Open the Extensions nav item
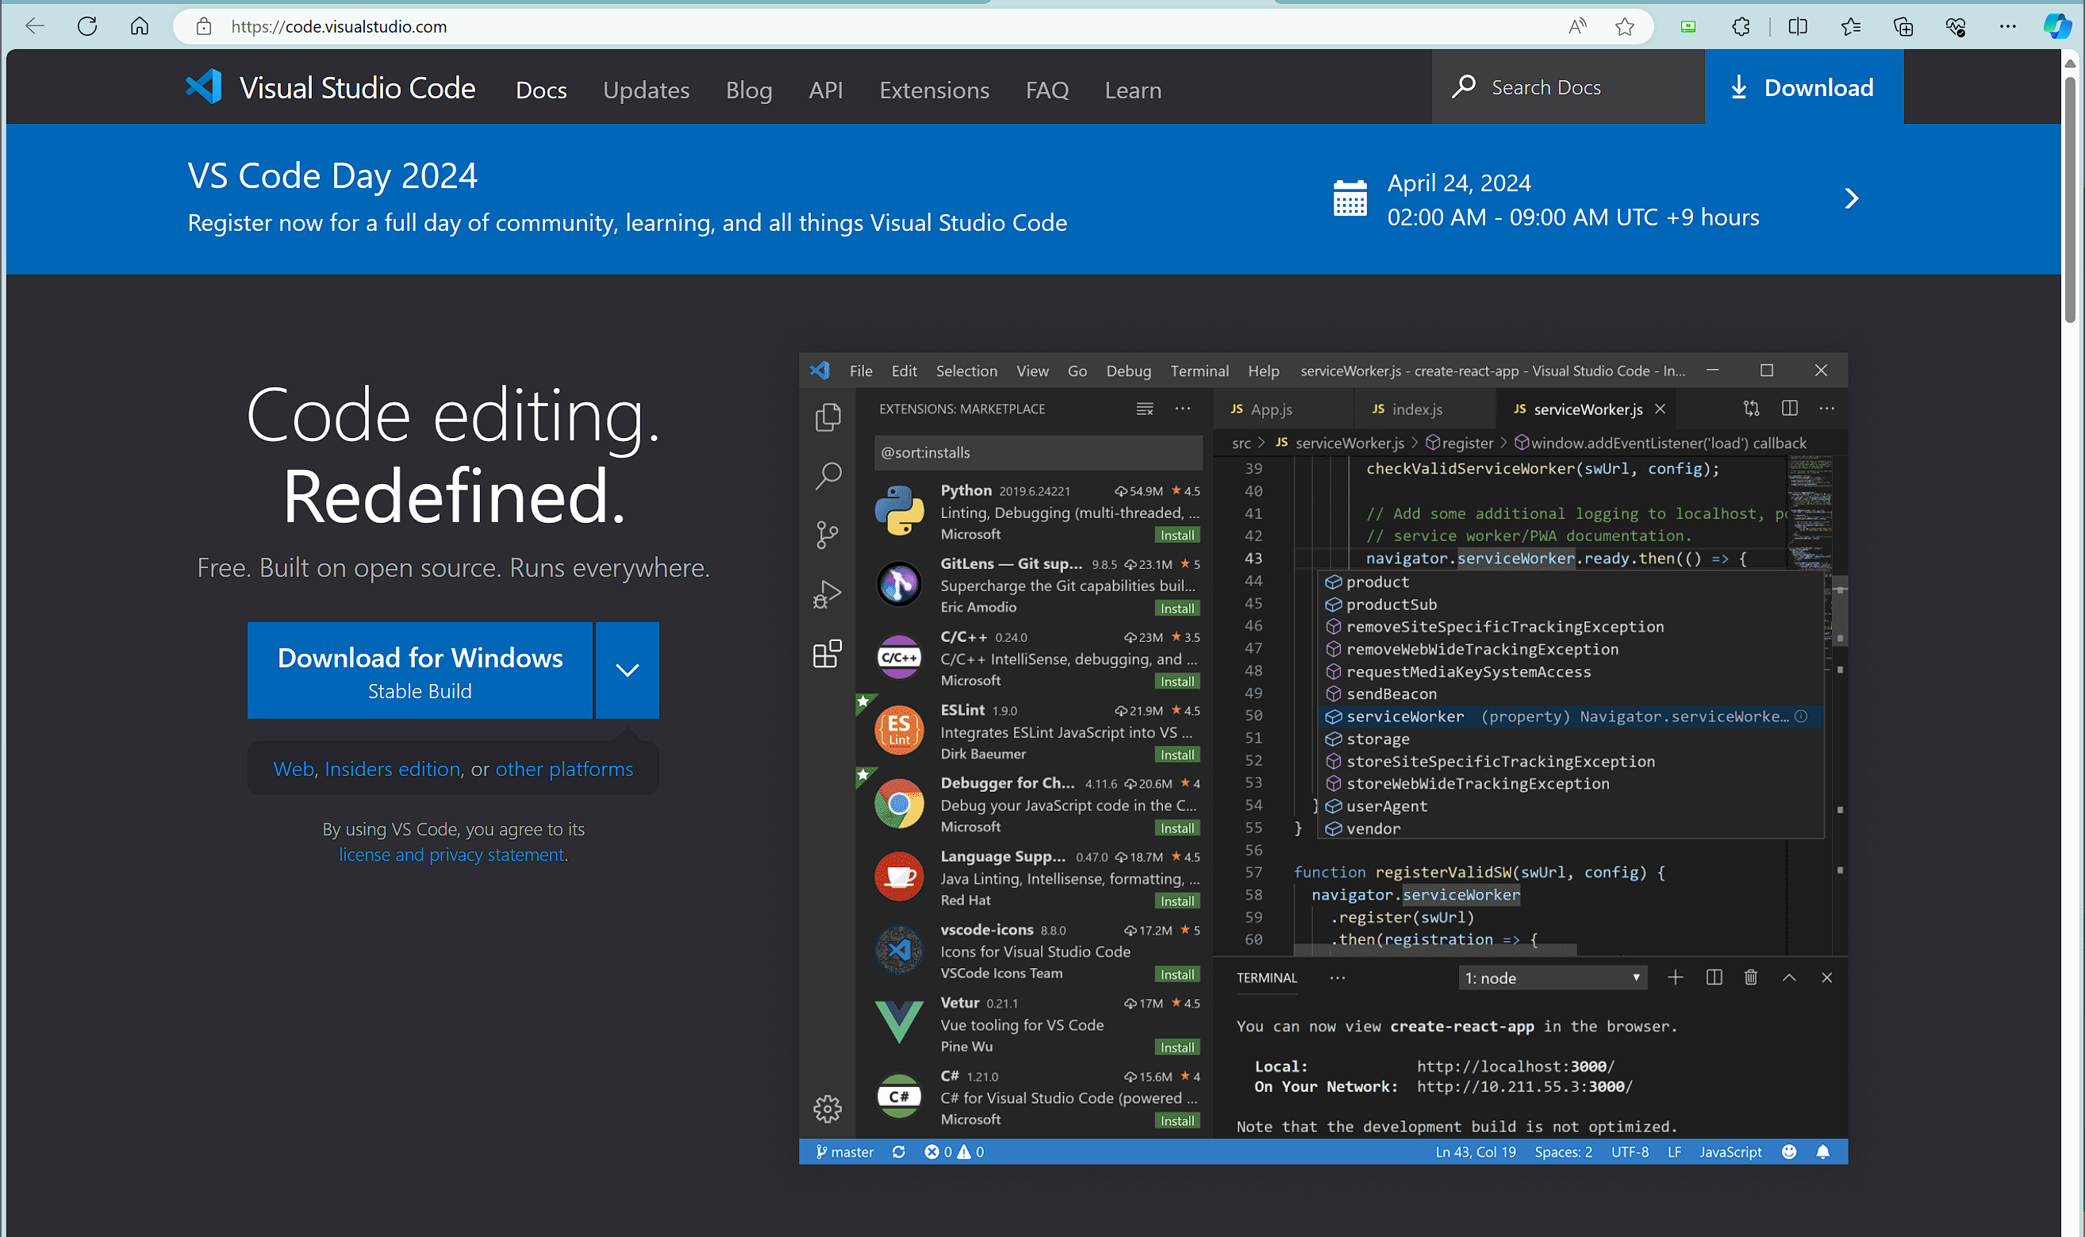Viewport: 2085px width, 1237px height. (934, 90)
